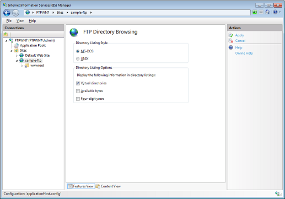Click the Home icon in toolbar

(267, 12)
